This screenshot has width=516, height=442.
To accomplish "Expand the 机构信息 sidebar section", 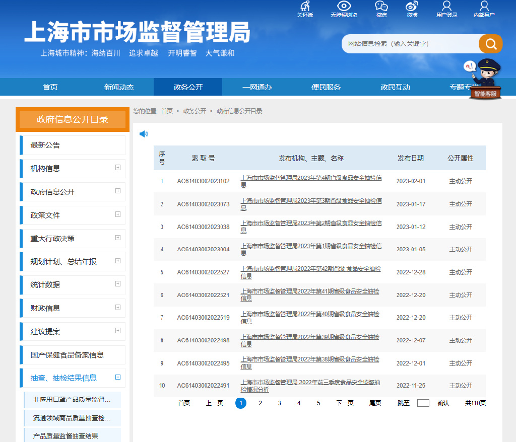I will click(x=118, y=168).
